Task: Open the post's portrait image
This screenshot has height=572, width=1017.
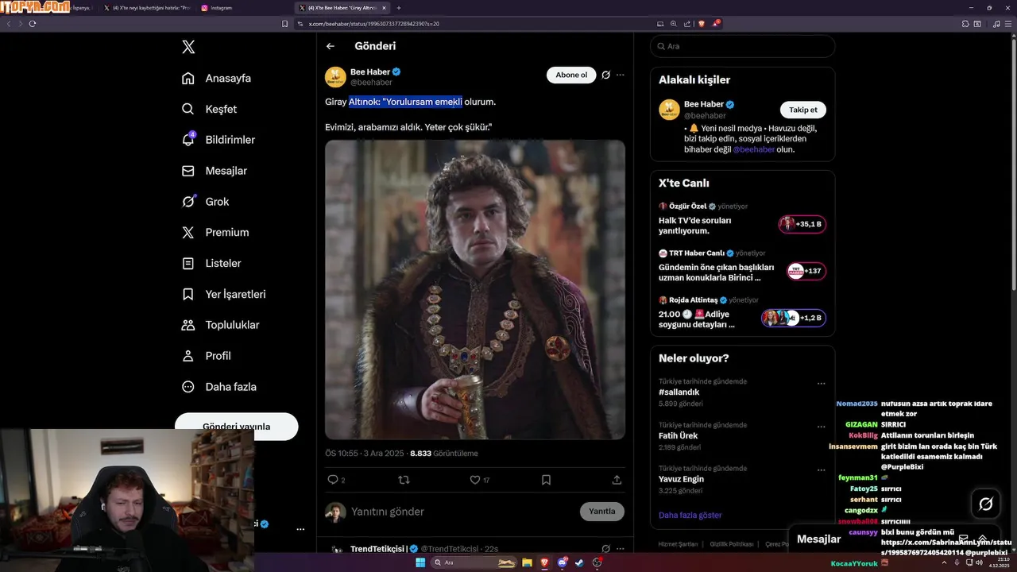Action: coord(475,290)
